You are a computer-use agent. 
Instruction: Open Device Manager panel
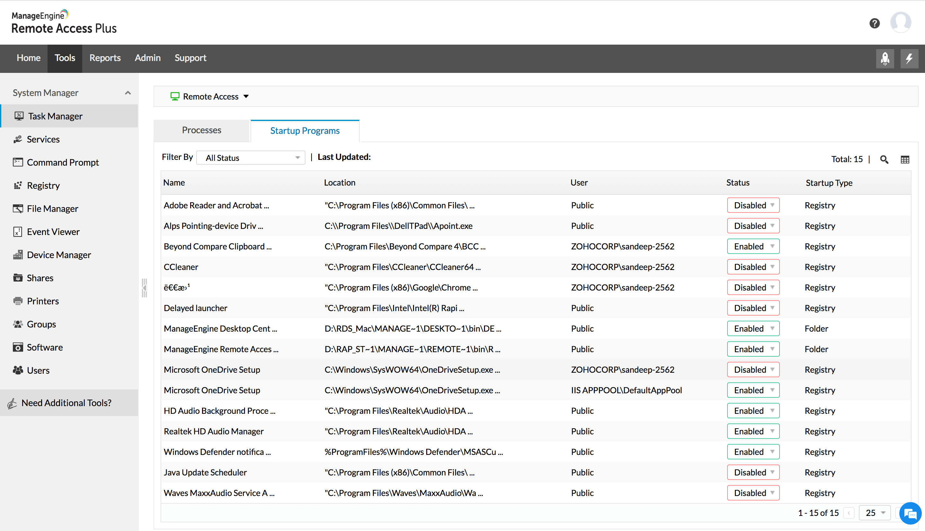[x=58, y=255]
